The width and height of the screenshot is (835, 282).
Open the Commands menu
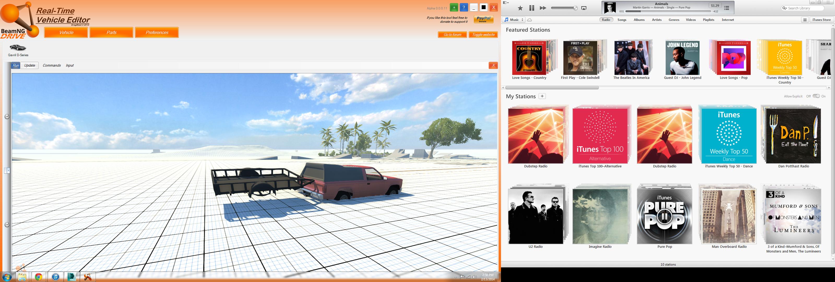pos(51,66)
